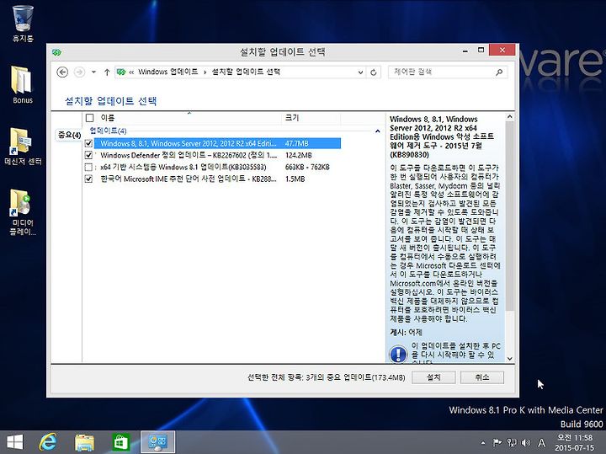Click the Control Panel taskbar button
606x454 pixels.
[157, 442]
